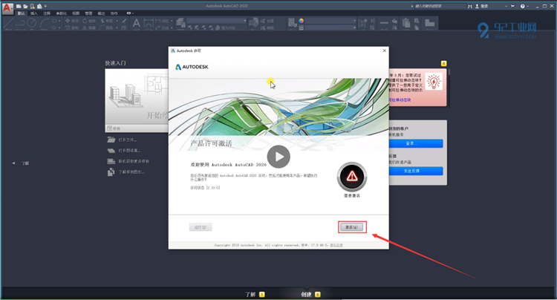Select the Rectangle tool icon in the ribbon

click(54, 21)
